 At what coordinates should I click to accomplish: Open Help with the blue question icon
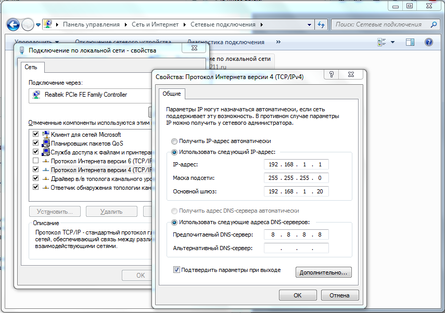428,42
